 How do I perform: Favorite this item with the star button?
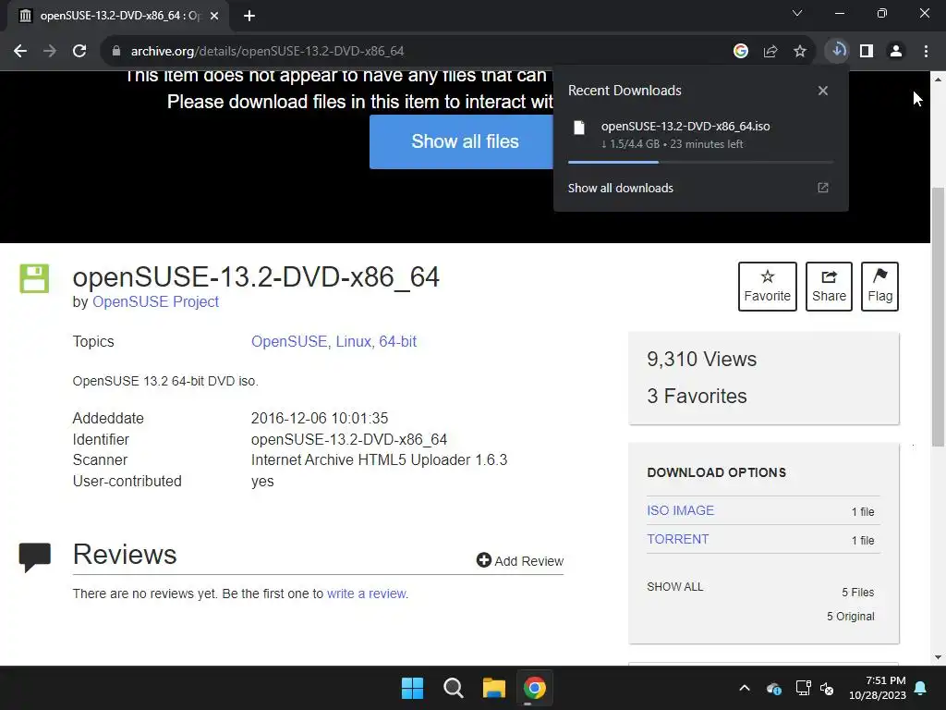768,287
